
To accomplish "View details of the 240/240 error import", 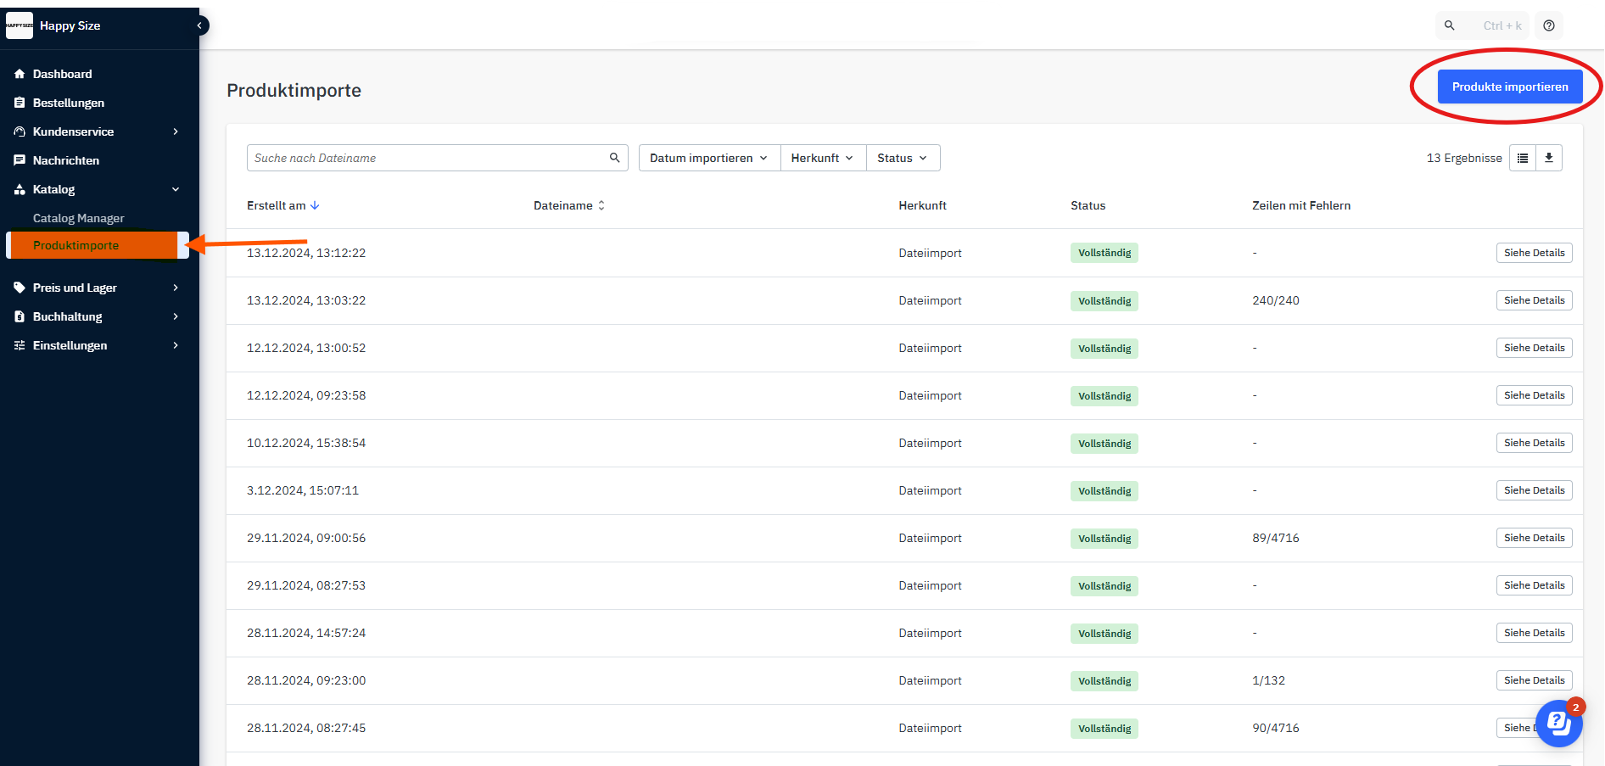I will click(x=1534, y=300).
